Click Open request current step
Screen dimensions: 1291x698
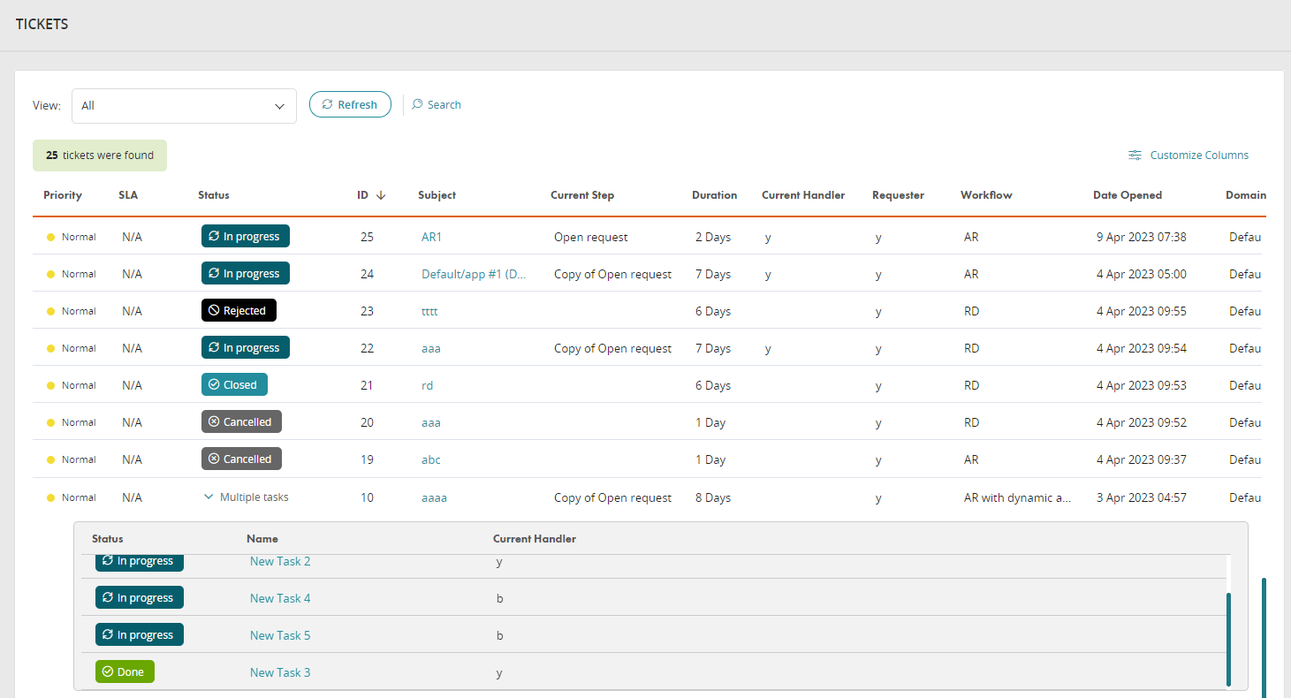coord(591,237)
